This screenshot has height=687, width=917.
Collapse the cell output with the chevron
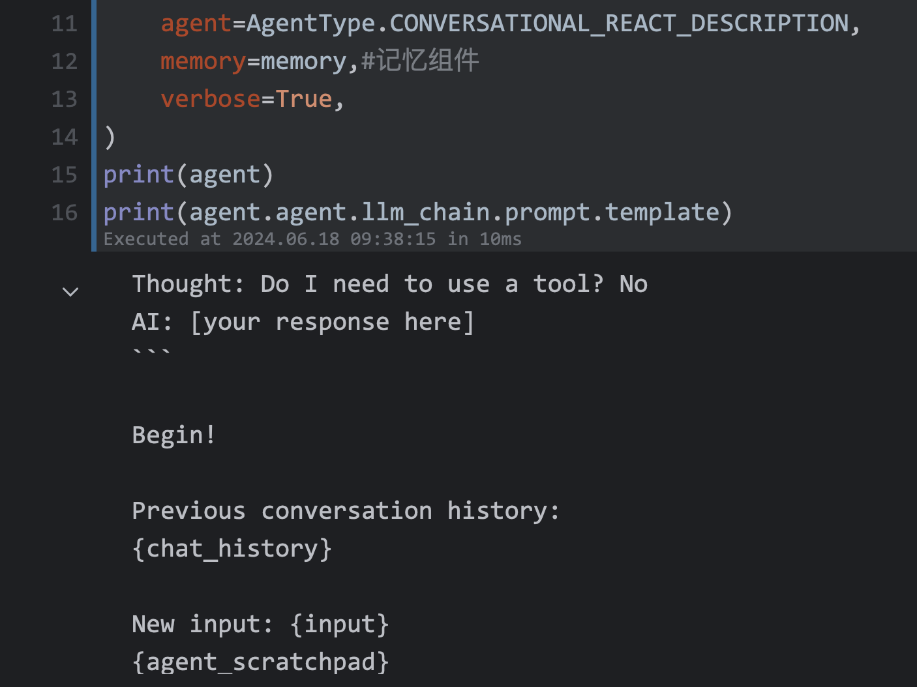pyautogui.click(x=70, y=291)
